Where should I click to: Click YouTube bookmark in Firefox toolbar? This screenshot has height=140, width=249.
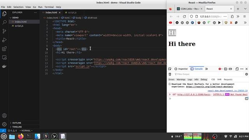pos(170,23)
